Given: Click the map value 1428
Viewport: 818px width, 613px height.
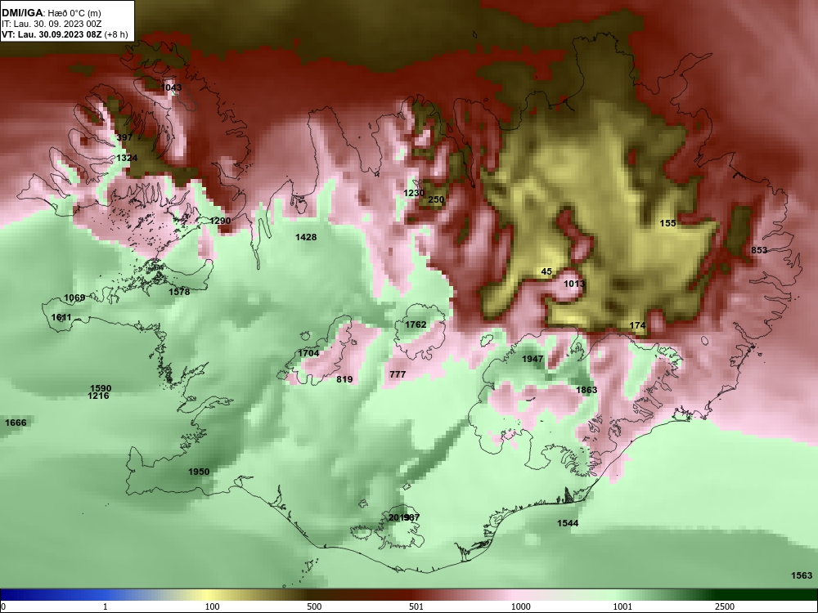Looking at the screenshot, I should (306, 237).
